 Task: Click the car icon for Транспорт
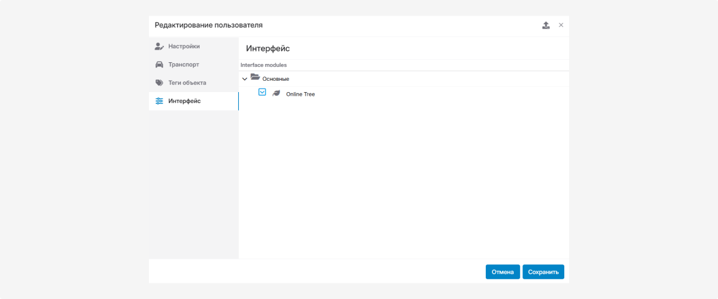point(159,65)
